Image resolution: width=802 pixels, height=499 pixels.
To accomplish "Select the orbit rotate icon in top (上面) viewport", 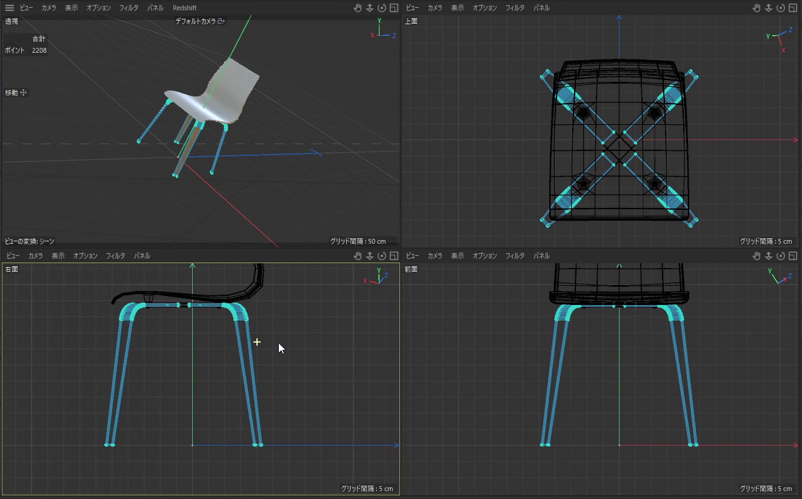I will pyautogui.click(x=781, y=8).
